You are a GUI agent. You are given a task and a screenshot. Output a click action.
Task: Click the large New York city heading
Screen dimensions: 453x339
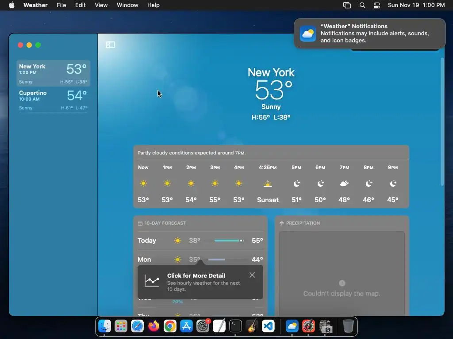tap(271, 72)
